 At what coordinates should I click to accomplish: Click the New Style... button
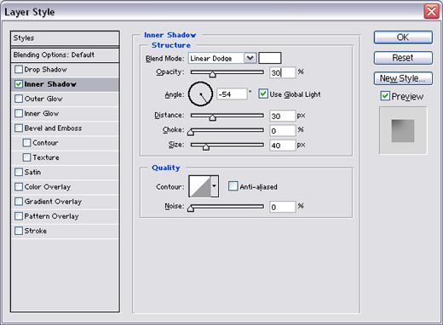pyautogui.click(x=403, y=78)
